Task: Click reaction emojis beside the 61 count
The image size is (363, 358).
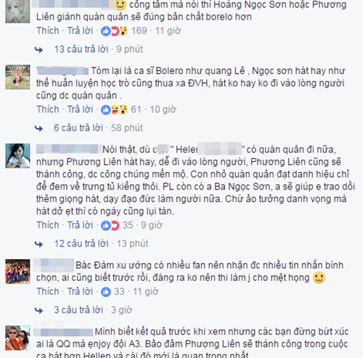Action: click(114, 110)
